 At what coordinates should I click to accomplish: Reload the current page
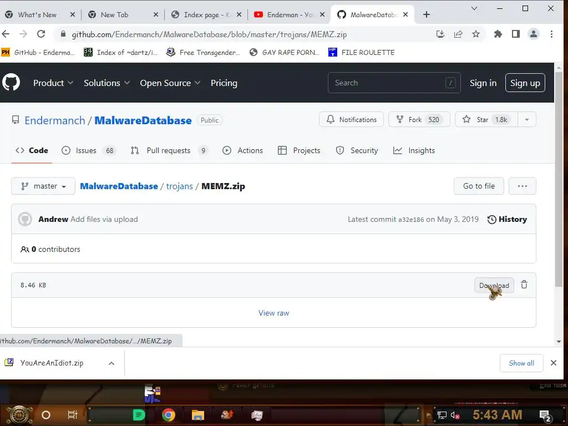click(x=41, y=34)
